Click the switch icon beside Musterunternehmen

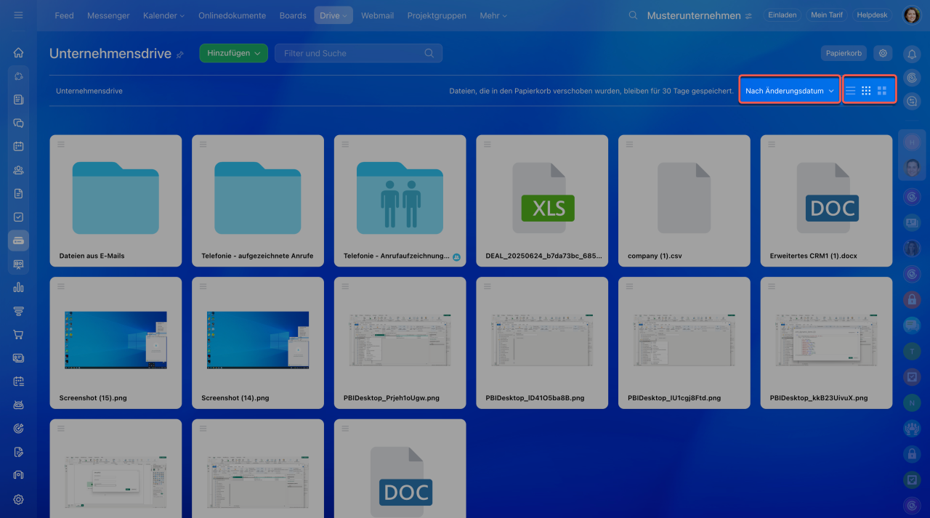(748, 16)
